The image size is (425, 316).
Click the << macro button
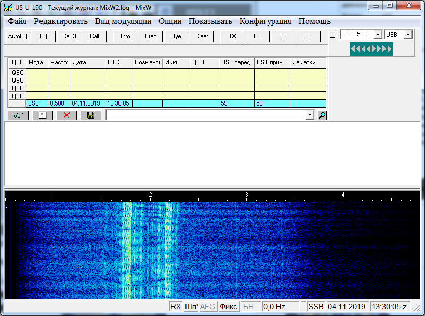pyautogui.click(x=283, y=36)
